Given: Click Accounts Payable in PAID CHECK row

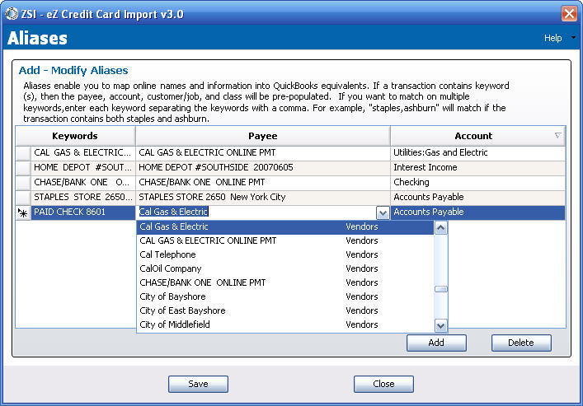Looking at the screenshot, I should pos(478,212).
